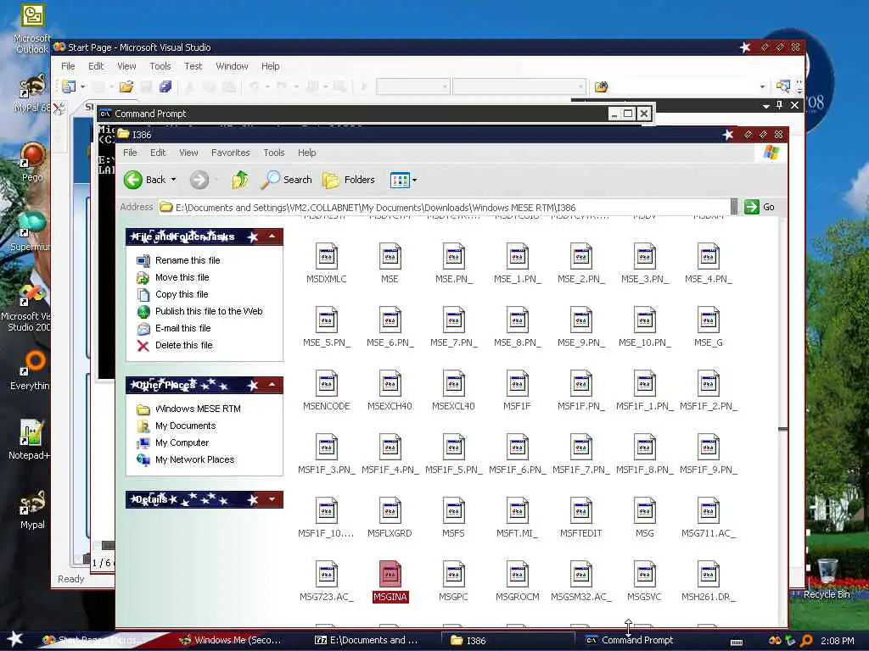Open the Microsoft Outlook desktop icon
The height and width of the screenshot is (651, 869).
pyautogui.click(x=32, y=29)
